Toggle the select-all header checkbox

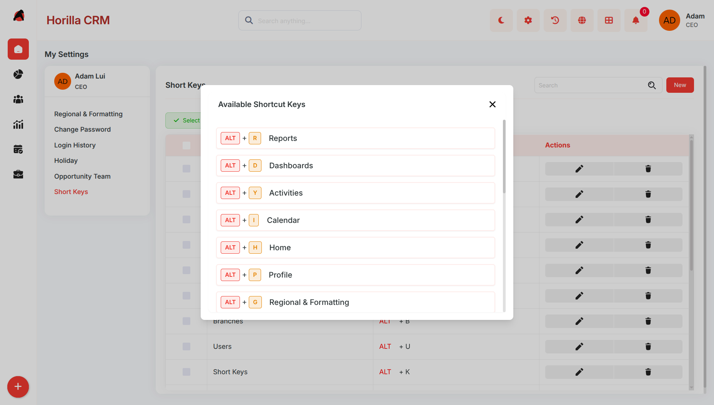click(186, 146)
